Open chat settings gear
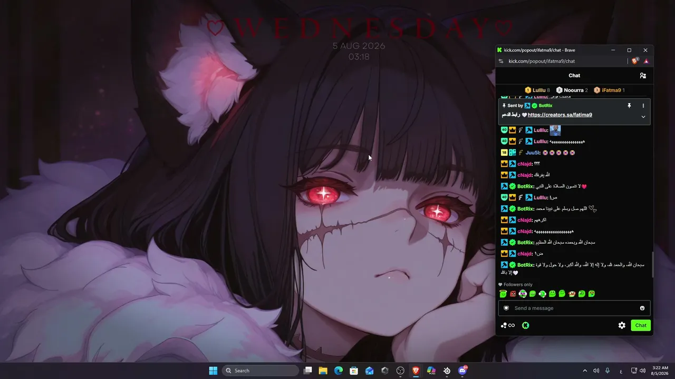Image resolution: width=675 pixels, height=379 pixels. (x=622, y=325)
